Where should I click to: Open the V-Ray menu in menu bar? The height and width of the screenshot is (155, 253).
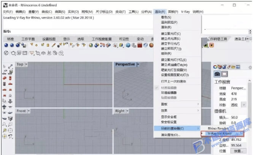185,12
